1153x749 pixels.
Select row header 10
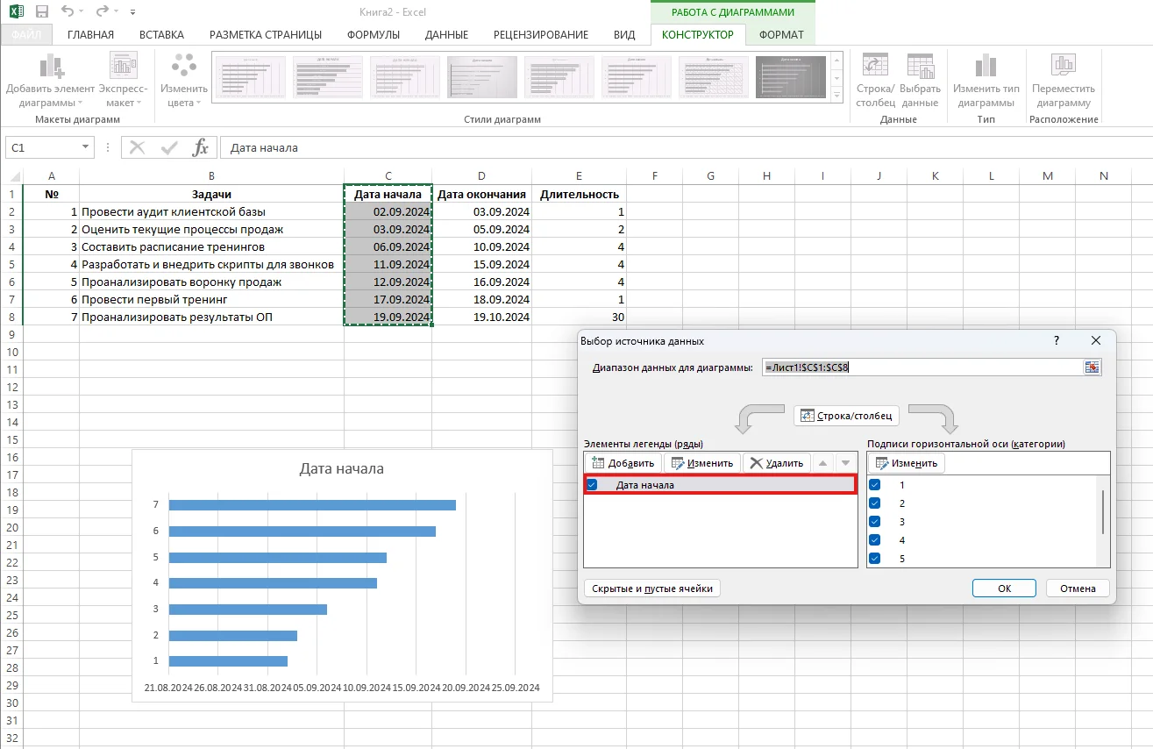(x=11, y=352)
